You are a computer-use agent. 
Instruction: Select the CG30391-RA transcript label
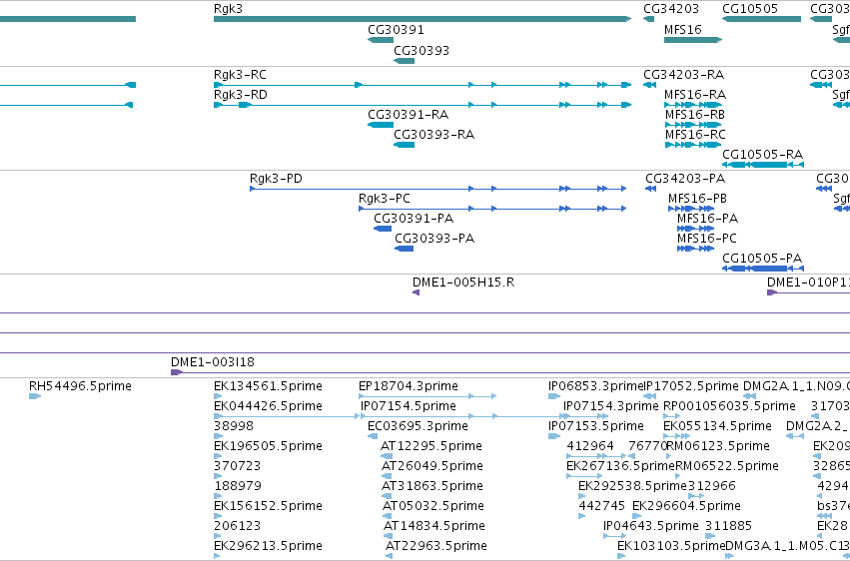[x=409, y=115]
